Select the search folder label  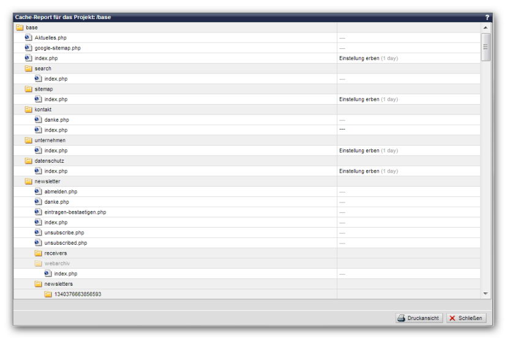coord(43,69)
